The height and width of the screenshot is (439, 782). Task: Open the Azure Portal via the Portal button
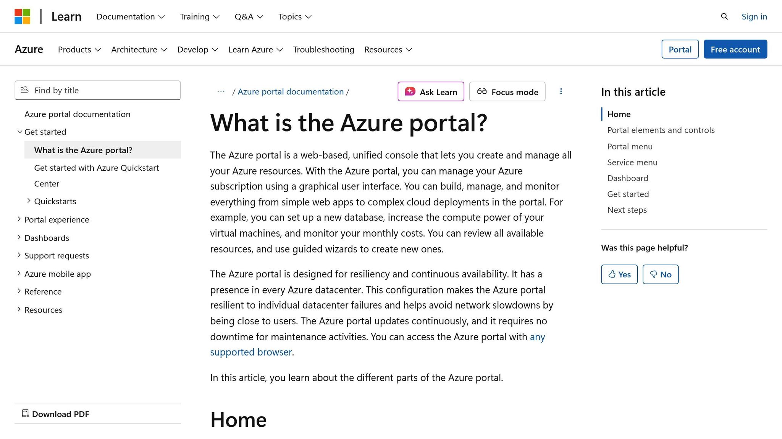click(x=680, y=49)
